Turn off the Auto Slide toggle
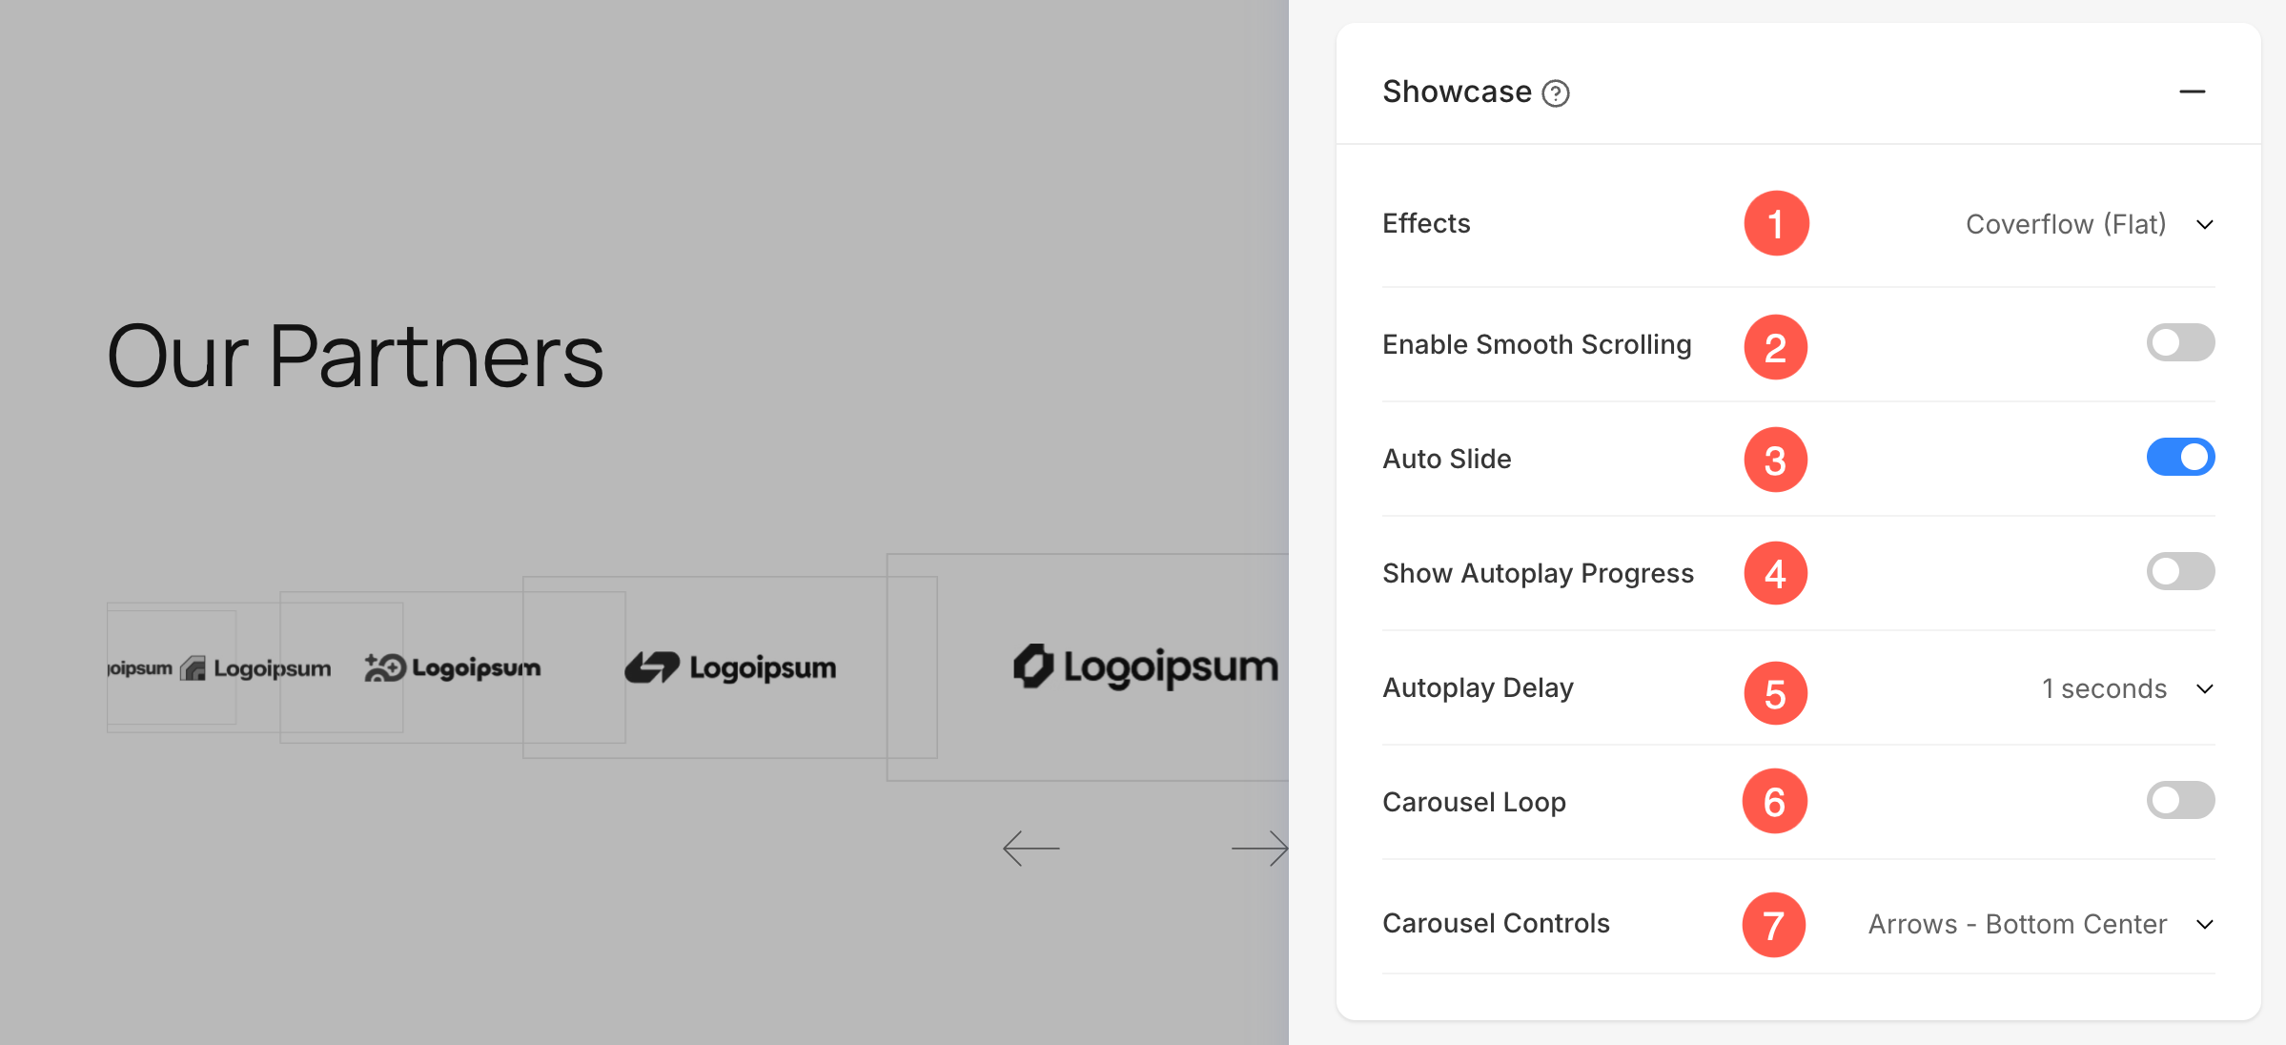 coord(2180,457)
